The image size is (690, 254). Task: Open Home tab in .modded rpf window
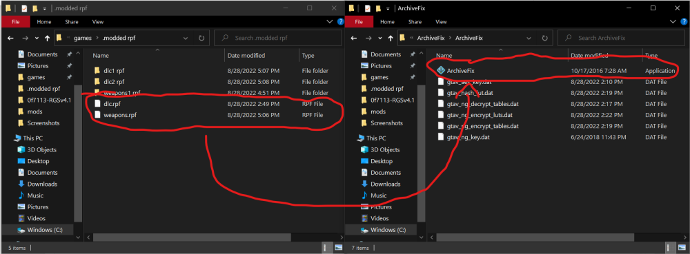(x=43, y=21)
